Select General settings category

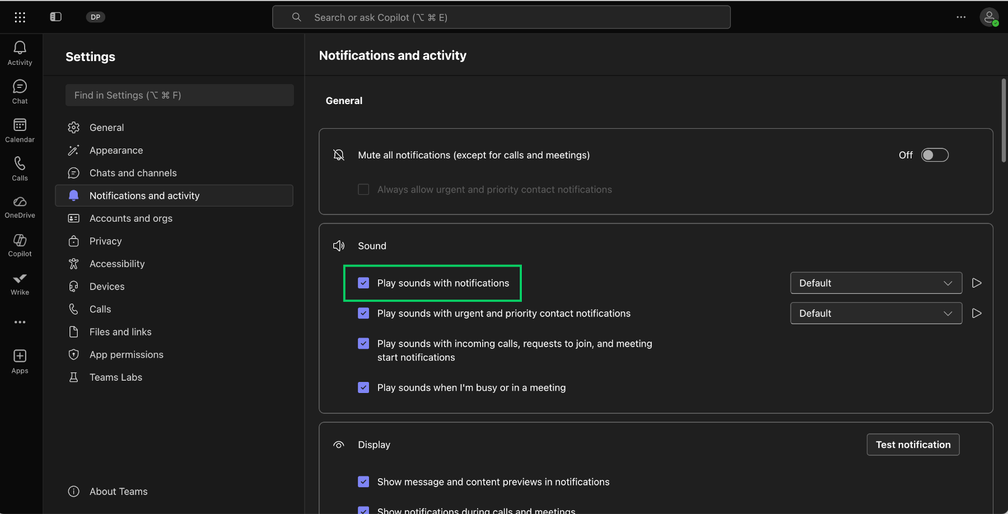174,128
